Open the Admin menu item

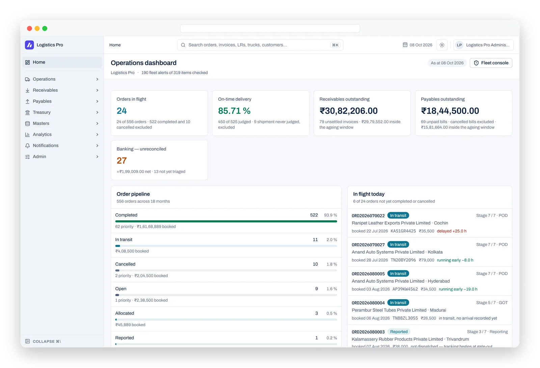point(62,157)
